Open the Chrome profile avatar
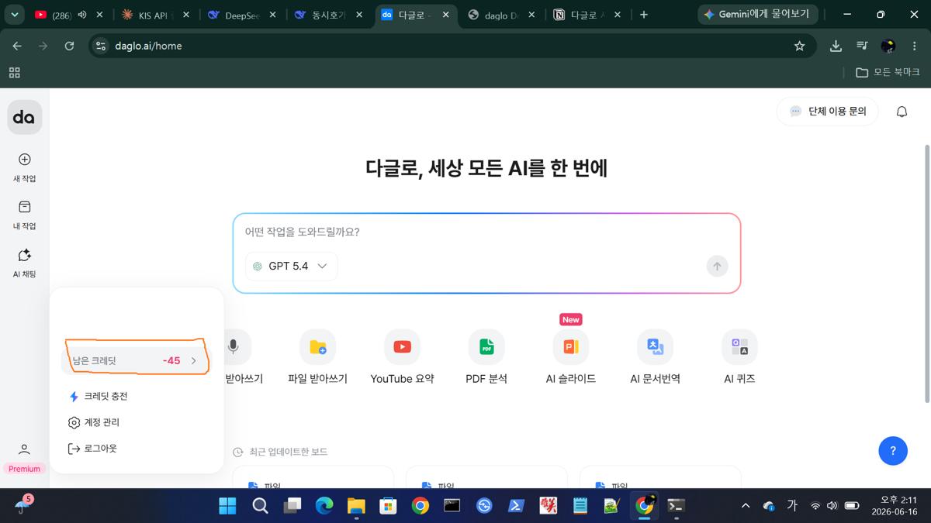 (x=888, y=46)
